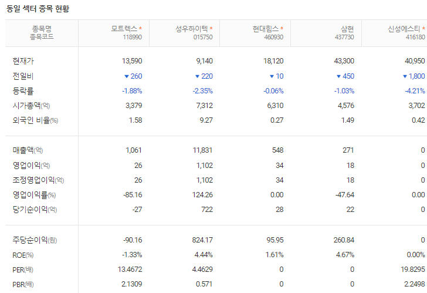Select the 조정영업이익(억) row label
This screenshot has height=293, width=427.
[38, 180]
